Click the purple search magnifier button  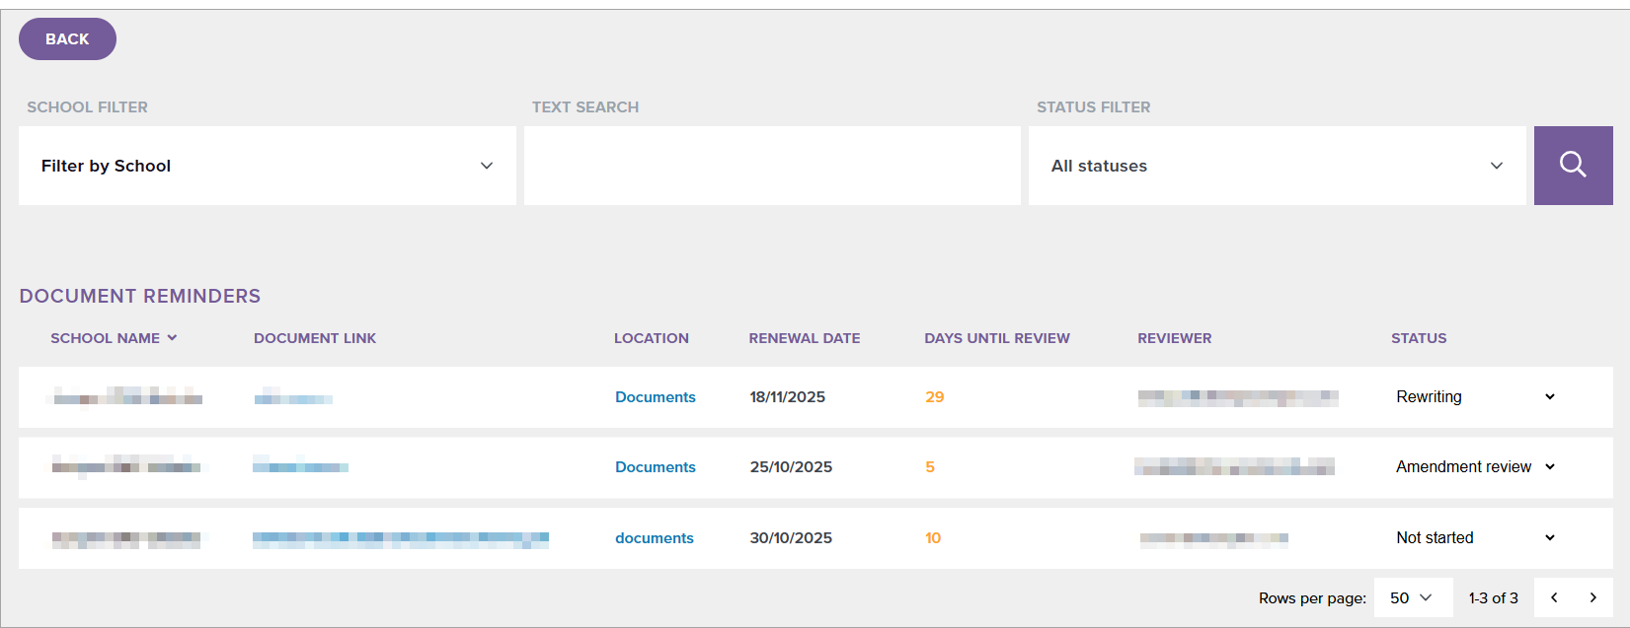1573,166
